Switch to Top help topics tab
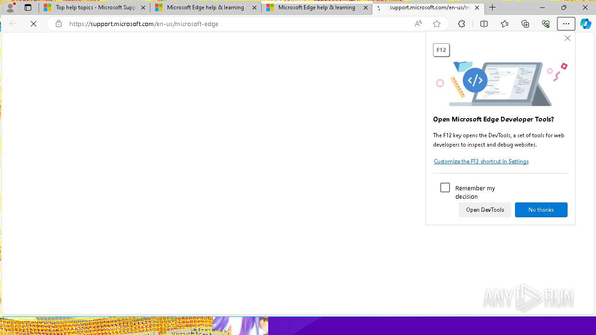596x335 pixels. point(95,7)
